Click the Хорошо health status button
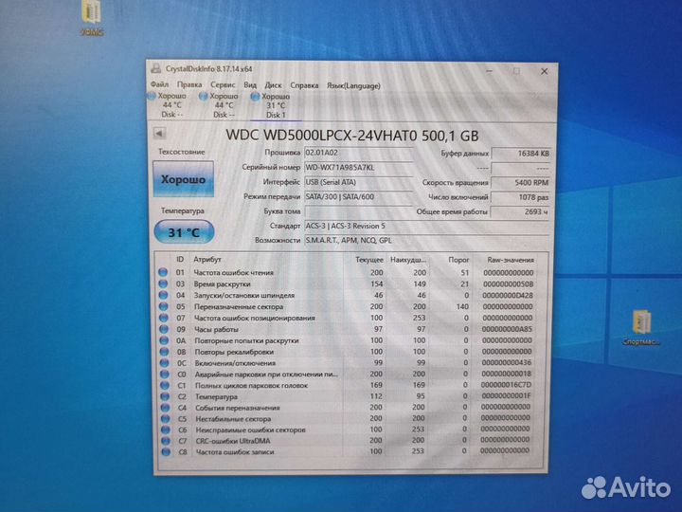 tap(182, 178)
